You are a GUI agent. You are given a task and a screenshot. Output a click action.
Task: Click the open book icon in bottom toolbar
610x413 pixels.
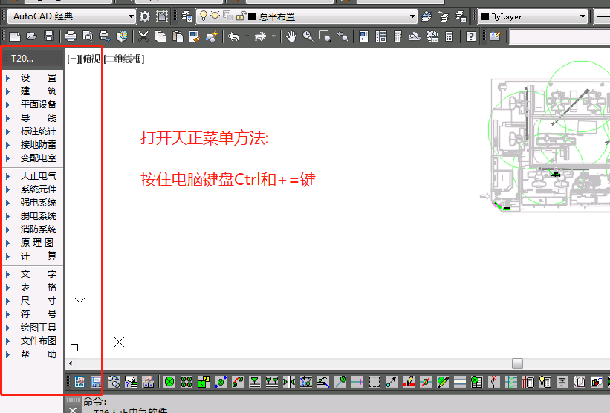[580, 382]
